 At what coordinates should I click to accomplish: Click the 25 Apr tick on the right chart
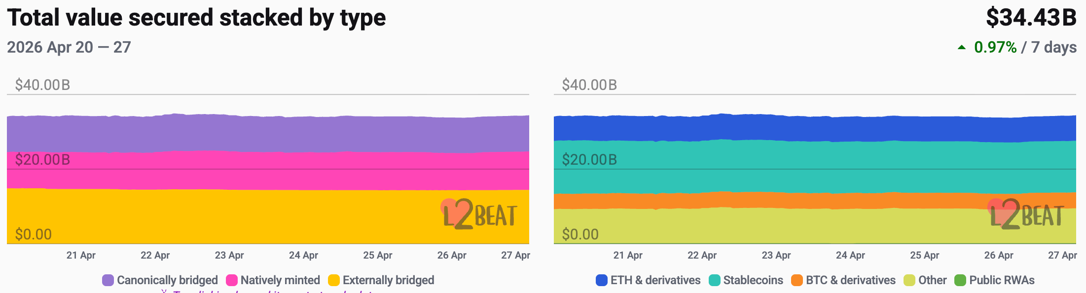(x=924, y=255)
